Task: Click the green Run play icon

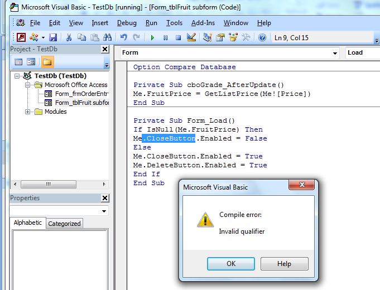Action: pyautogui.click(x=152, y=37)
